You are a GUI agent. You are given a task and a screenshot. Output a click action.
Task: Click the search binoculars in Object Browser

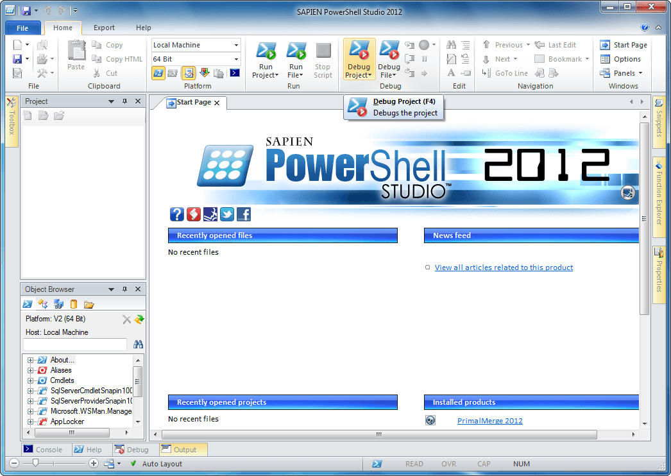pyautogui.click(x=138, y=344)
